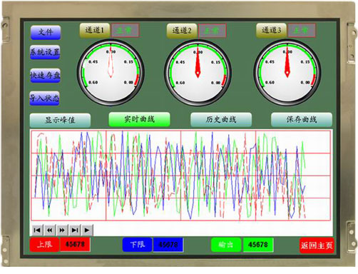Click the blue 下限 lower limit button
The height and width of the screenshot is (274, 358).
pyautogui.click(x=137, y=245)
